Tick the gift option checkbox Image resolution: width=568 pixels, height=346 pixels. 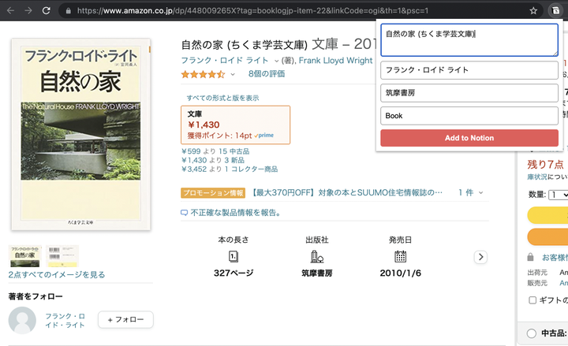532,300
